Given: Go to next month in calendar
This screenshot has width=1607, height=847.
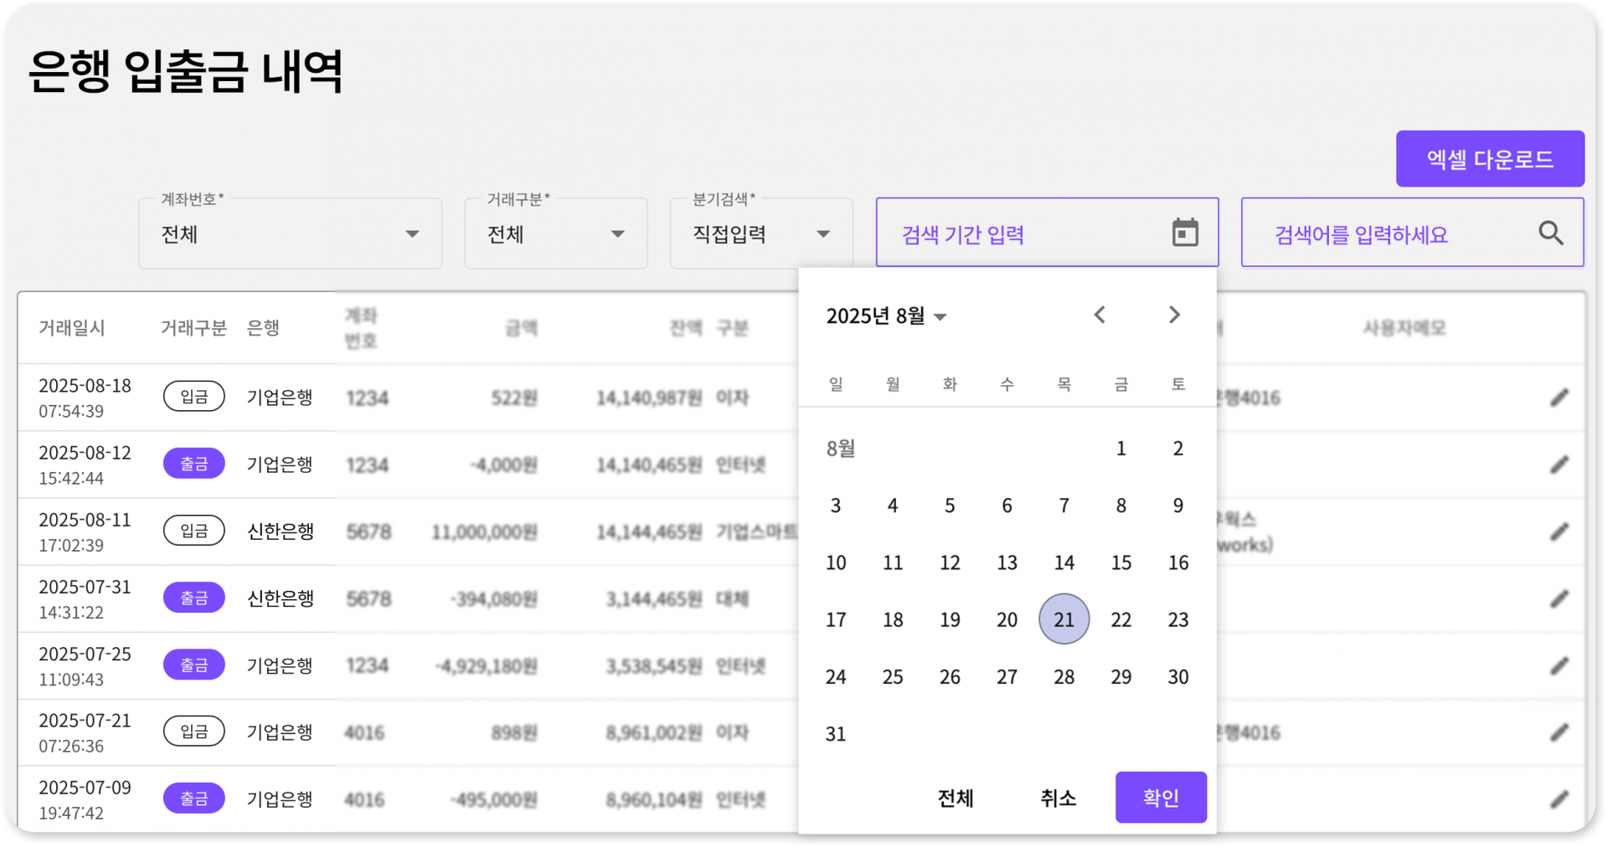Looking at the screenshot, I should (1174, 315).
